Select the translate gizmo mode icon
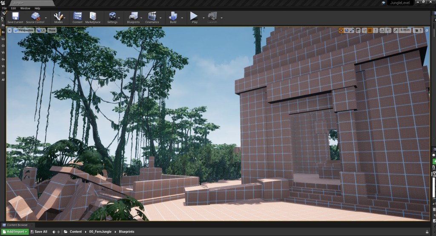436x236 pixels. click(x=341, y=30)
